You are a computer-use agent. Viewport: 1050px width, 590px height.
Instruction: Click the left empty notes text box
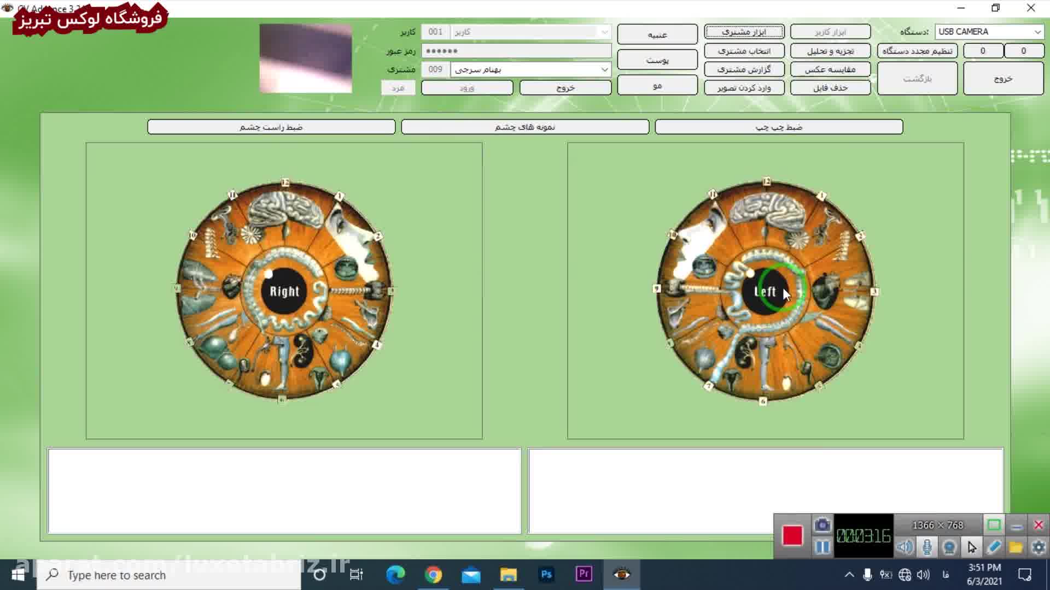coord(284,491)
